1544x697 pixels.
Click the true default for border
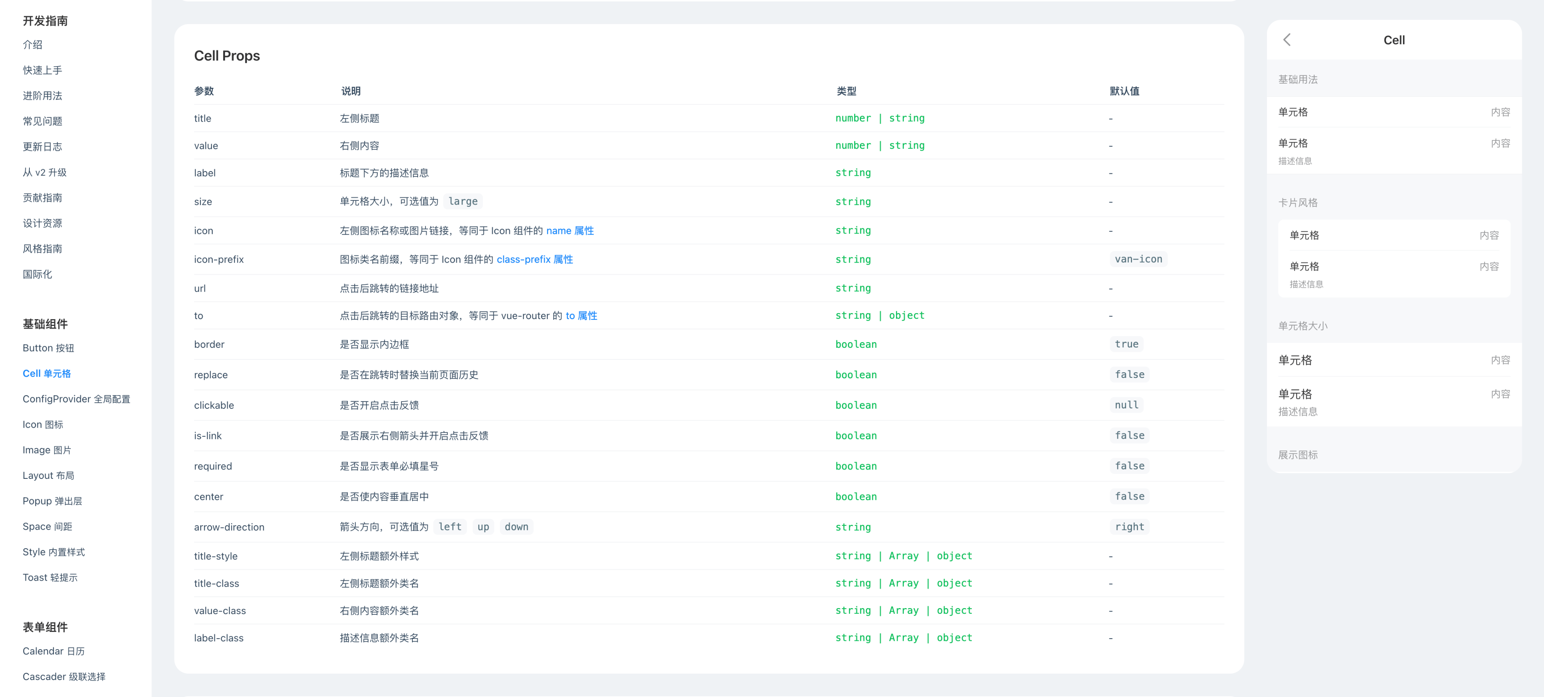tap(1126, 344)
